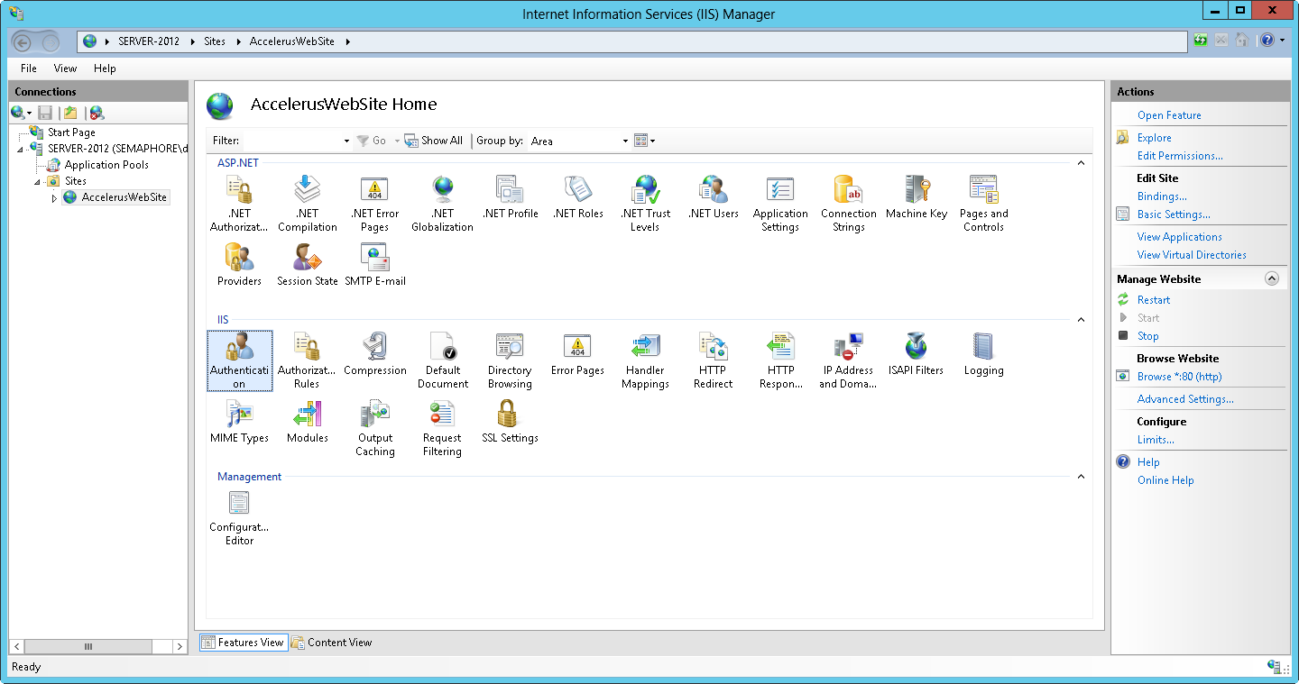Open IIS Error Pages feature
Viewport: 1299px width, 684px height.
point(577,354)
